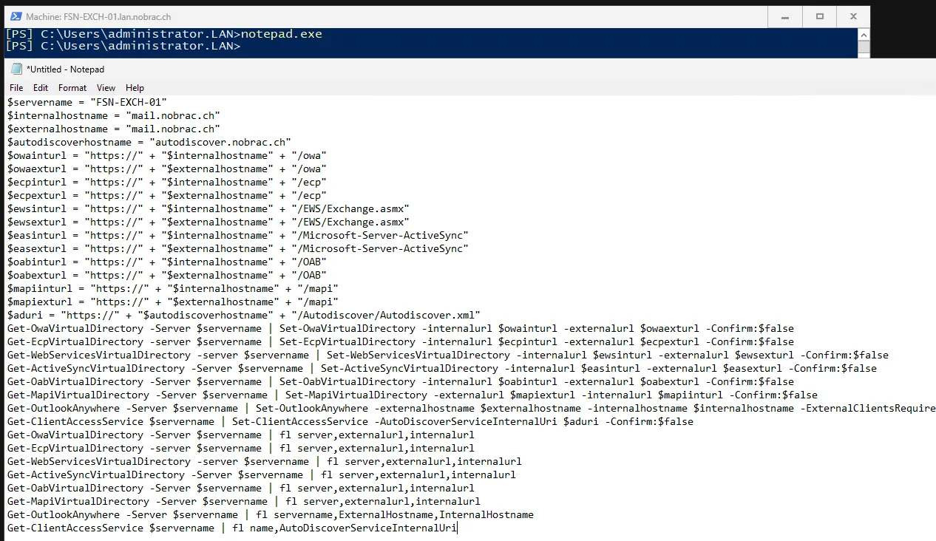
Task: Open the File menu in Notepad
Action: pyautogui.click(x=16, y=88)
